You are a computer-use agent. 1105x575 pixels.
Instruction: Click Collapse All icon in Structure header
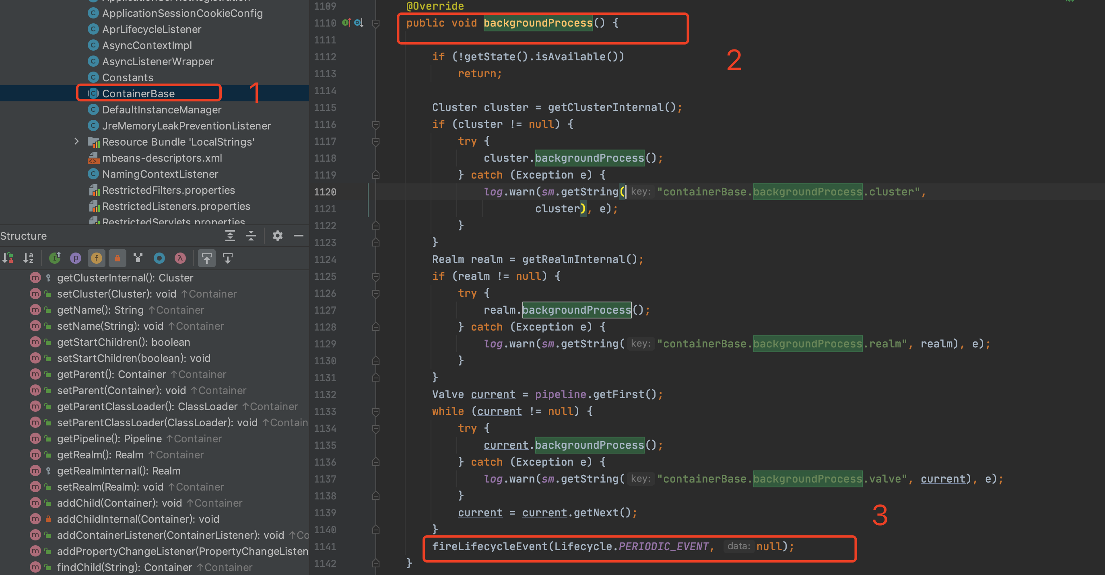pyautogui.click(x=251, y=236)
